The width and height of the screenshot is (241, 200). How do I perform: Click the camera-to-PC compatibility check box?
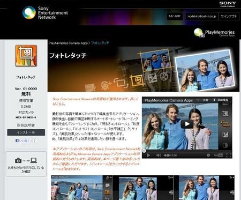26,164
